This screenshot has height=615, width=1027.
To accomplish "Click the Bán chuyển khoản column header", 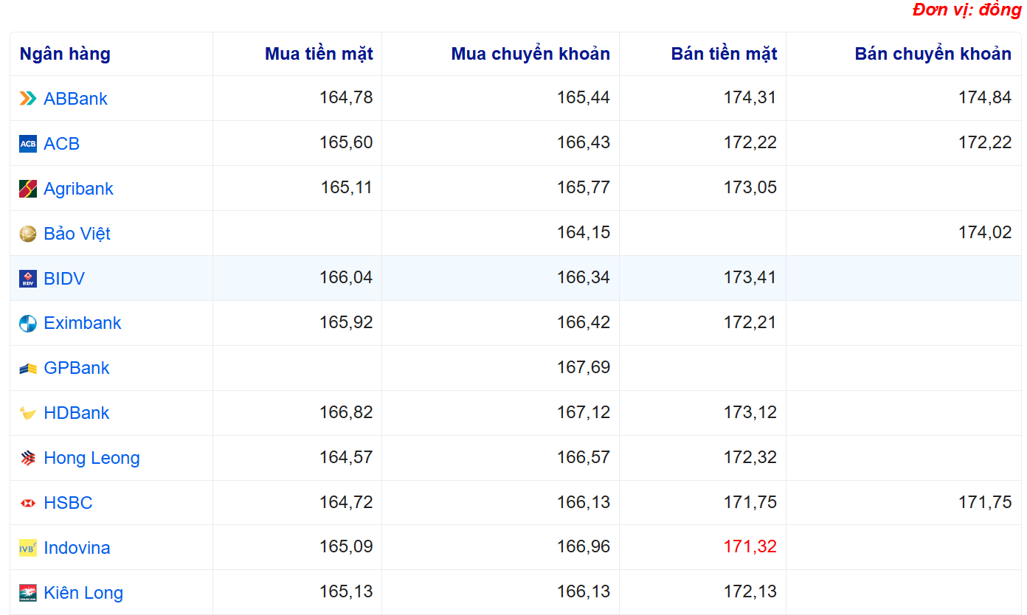I will [x=933, y=54].
